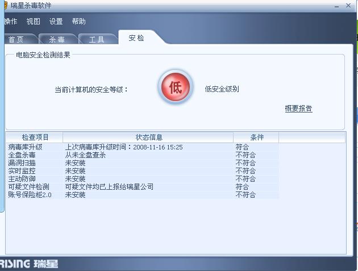Click the 未安装 status for 账号保险柜2.0

(76, 195)
